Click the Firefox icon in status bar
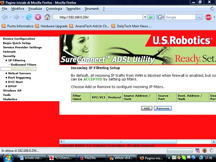This screenshot has width=216, height=162. (205, 151)
